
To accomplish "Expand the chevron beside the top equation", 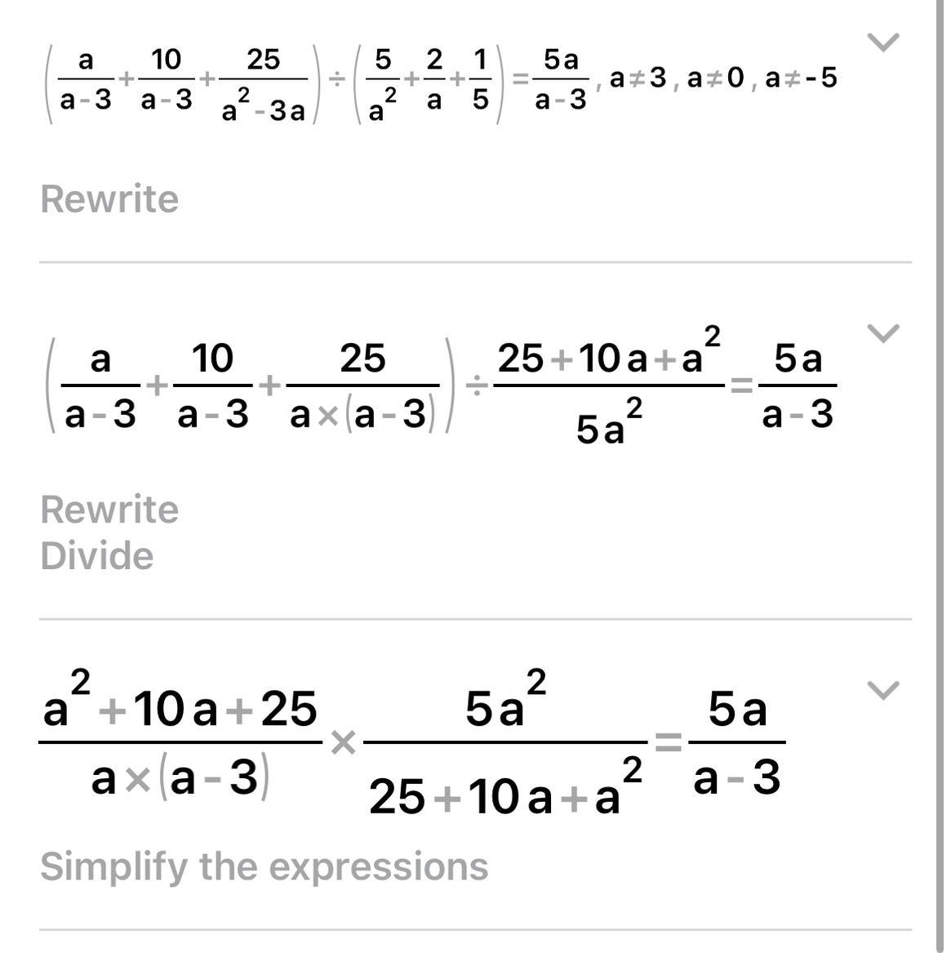I will [882, 42].
